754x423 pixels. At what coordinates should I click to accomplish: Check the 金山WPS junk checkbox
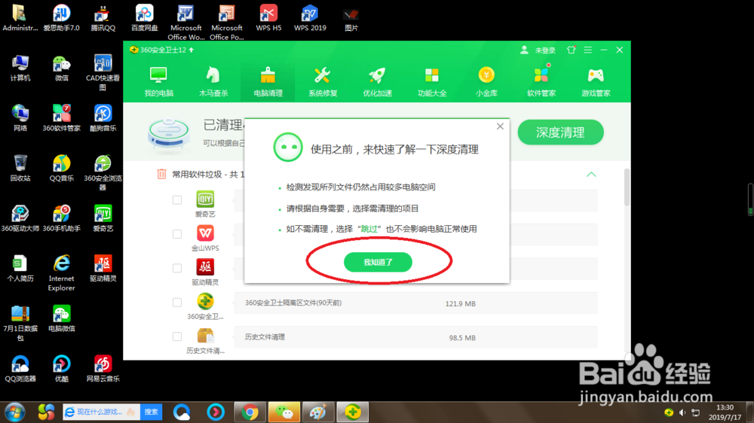pos(177,234)
